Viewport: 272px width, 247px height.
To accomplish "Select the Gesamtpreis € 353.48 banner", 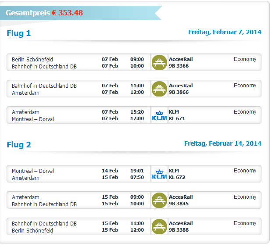I will click(x=81, y=13).
